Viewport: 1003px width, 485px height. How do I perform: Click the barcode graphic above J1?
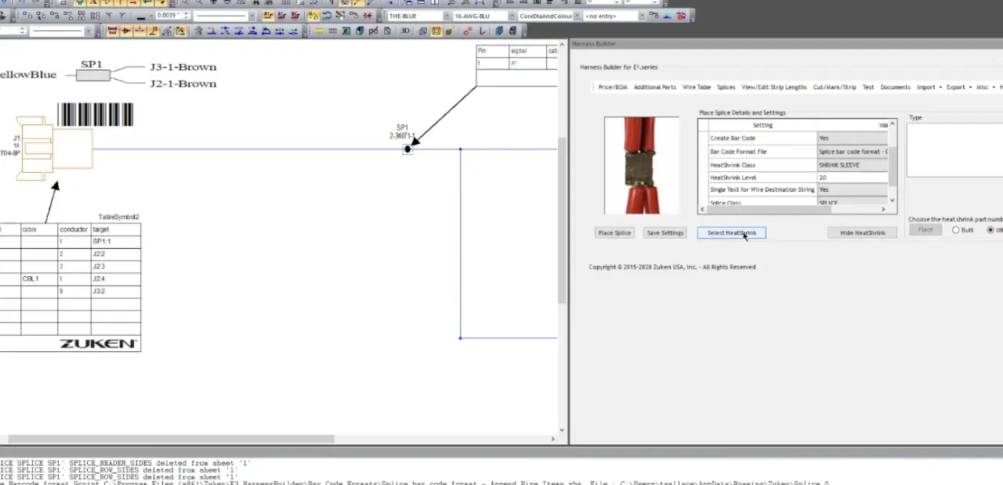[95, 114]
